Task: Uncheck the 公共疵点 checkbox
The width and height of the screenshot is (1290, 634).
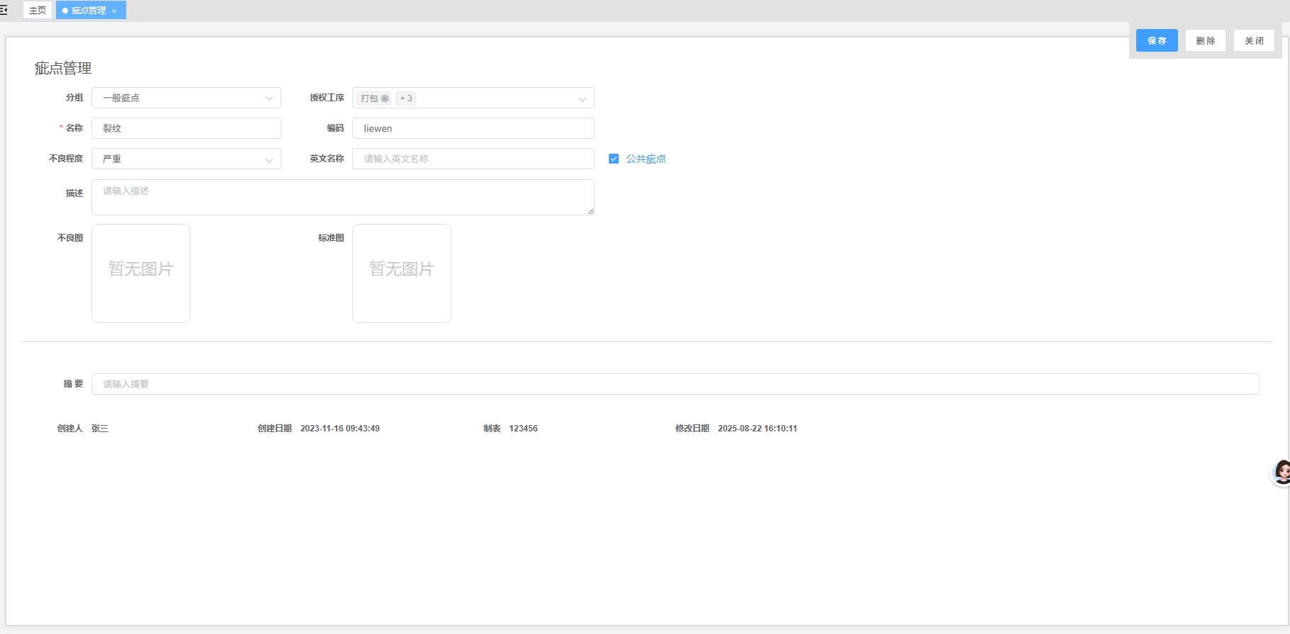Action: 614,159
